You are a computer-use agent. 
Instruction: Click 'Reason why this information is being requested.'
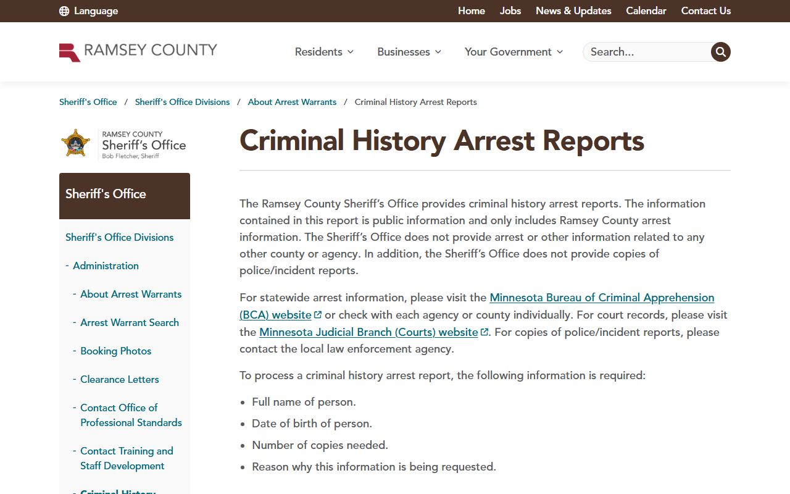[x=374, y=467]
